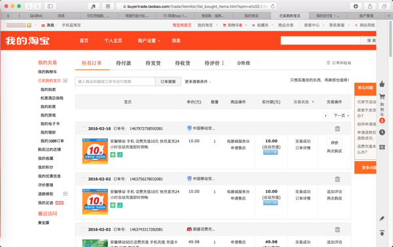Add new tab with plus icon
This screenshot has height=247, width=393.
(x=388, y=16)
